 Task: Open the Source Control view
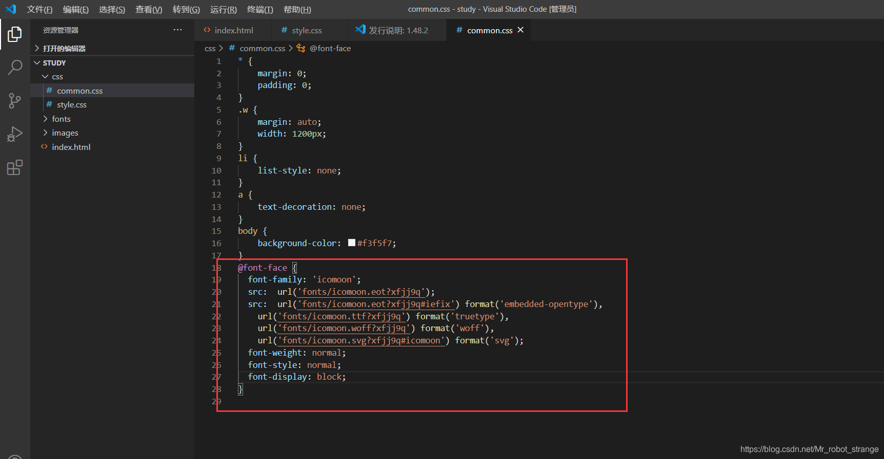tap(15, 101)
